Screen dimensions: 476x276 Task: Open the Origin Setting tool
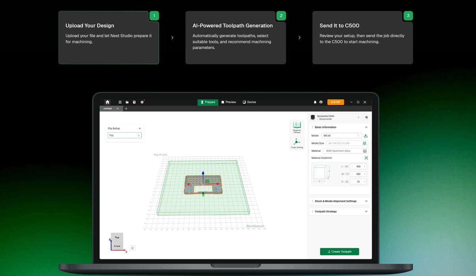tap(297, 143)
